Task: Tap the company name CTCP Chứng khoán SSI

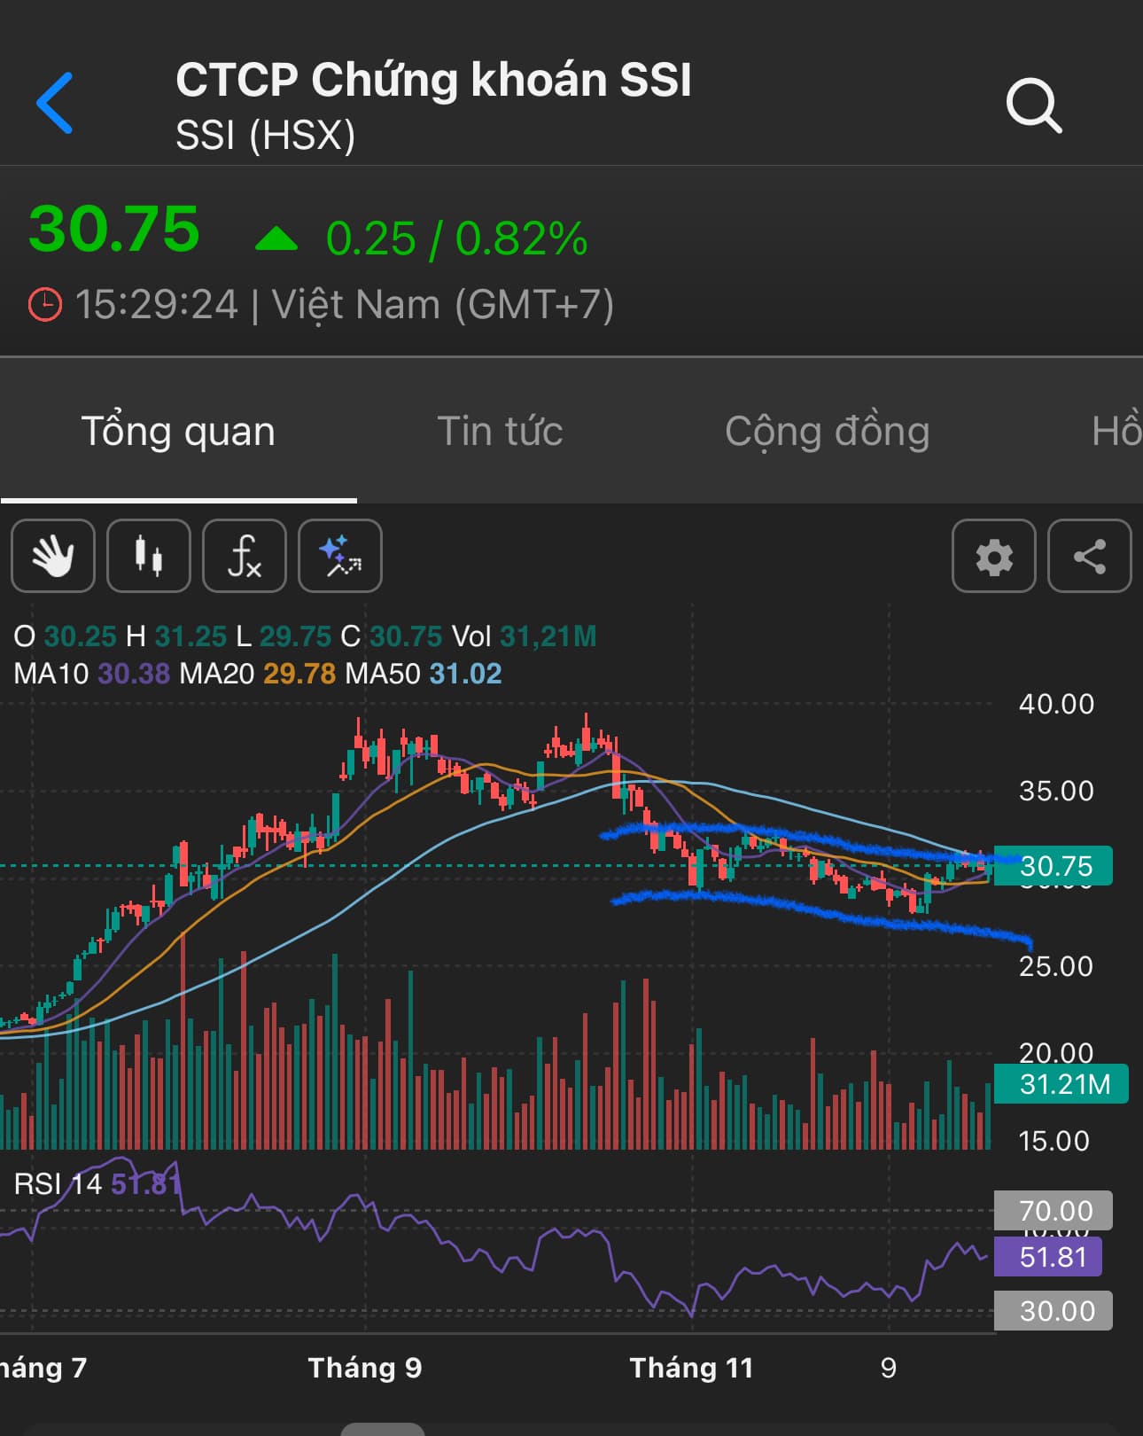Action: point(433,80)
